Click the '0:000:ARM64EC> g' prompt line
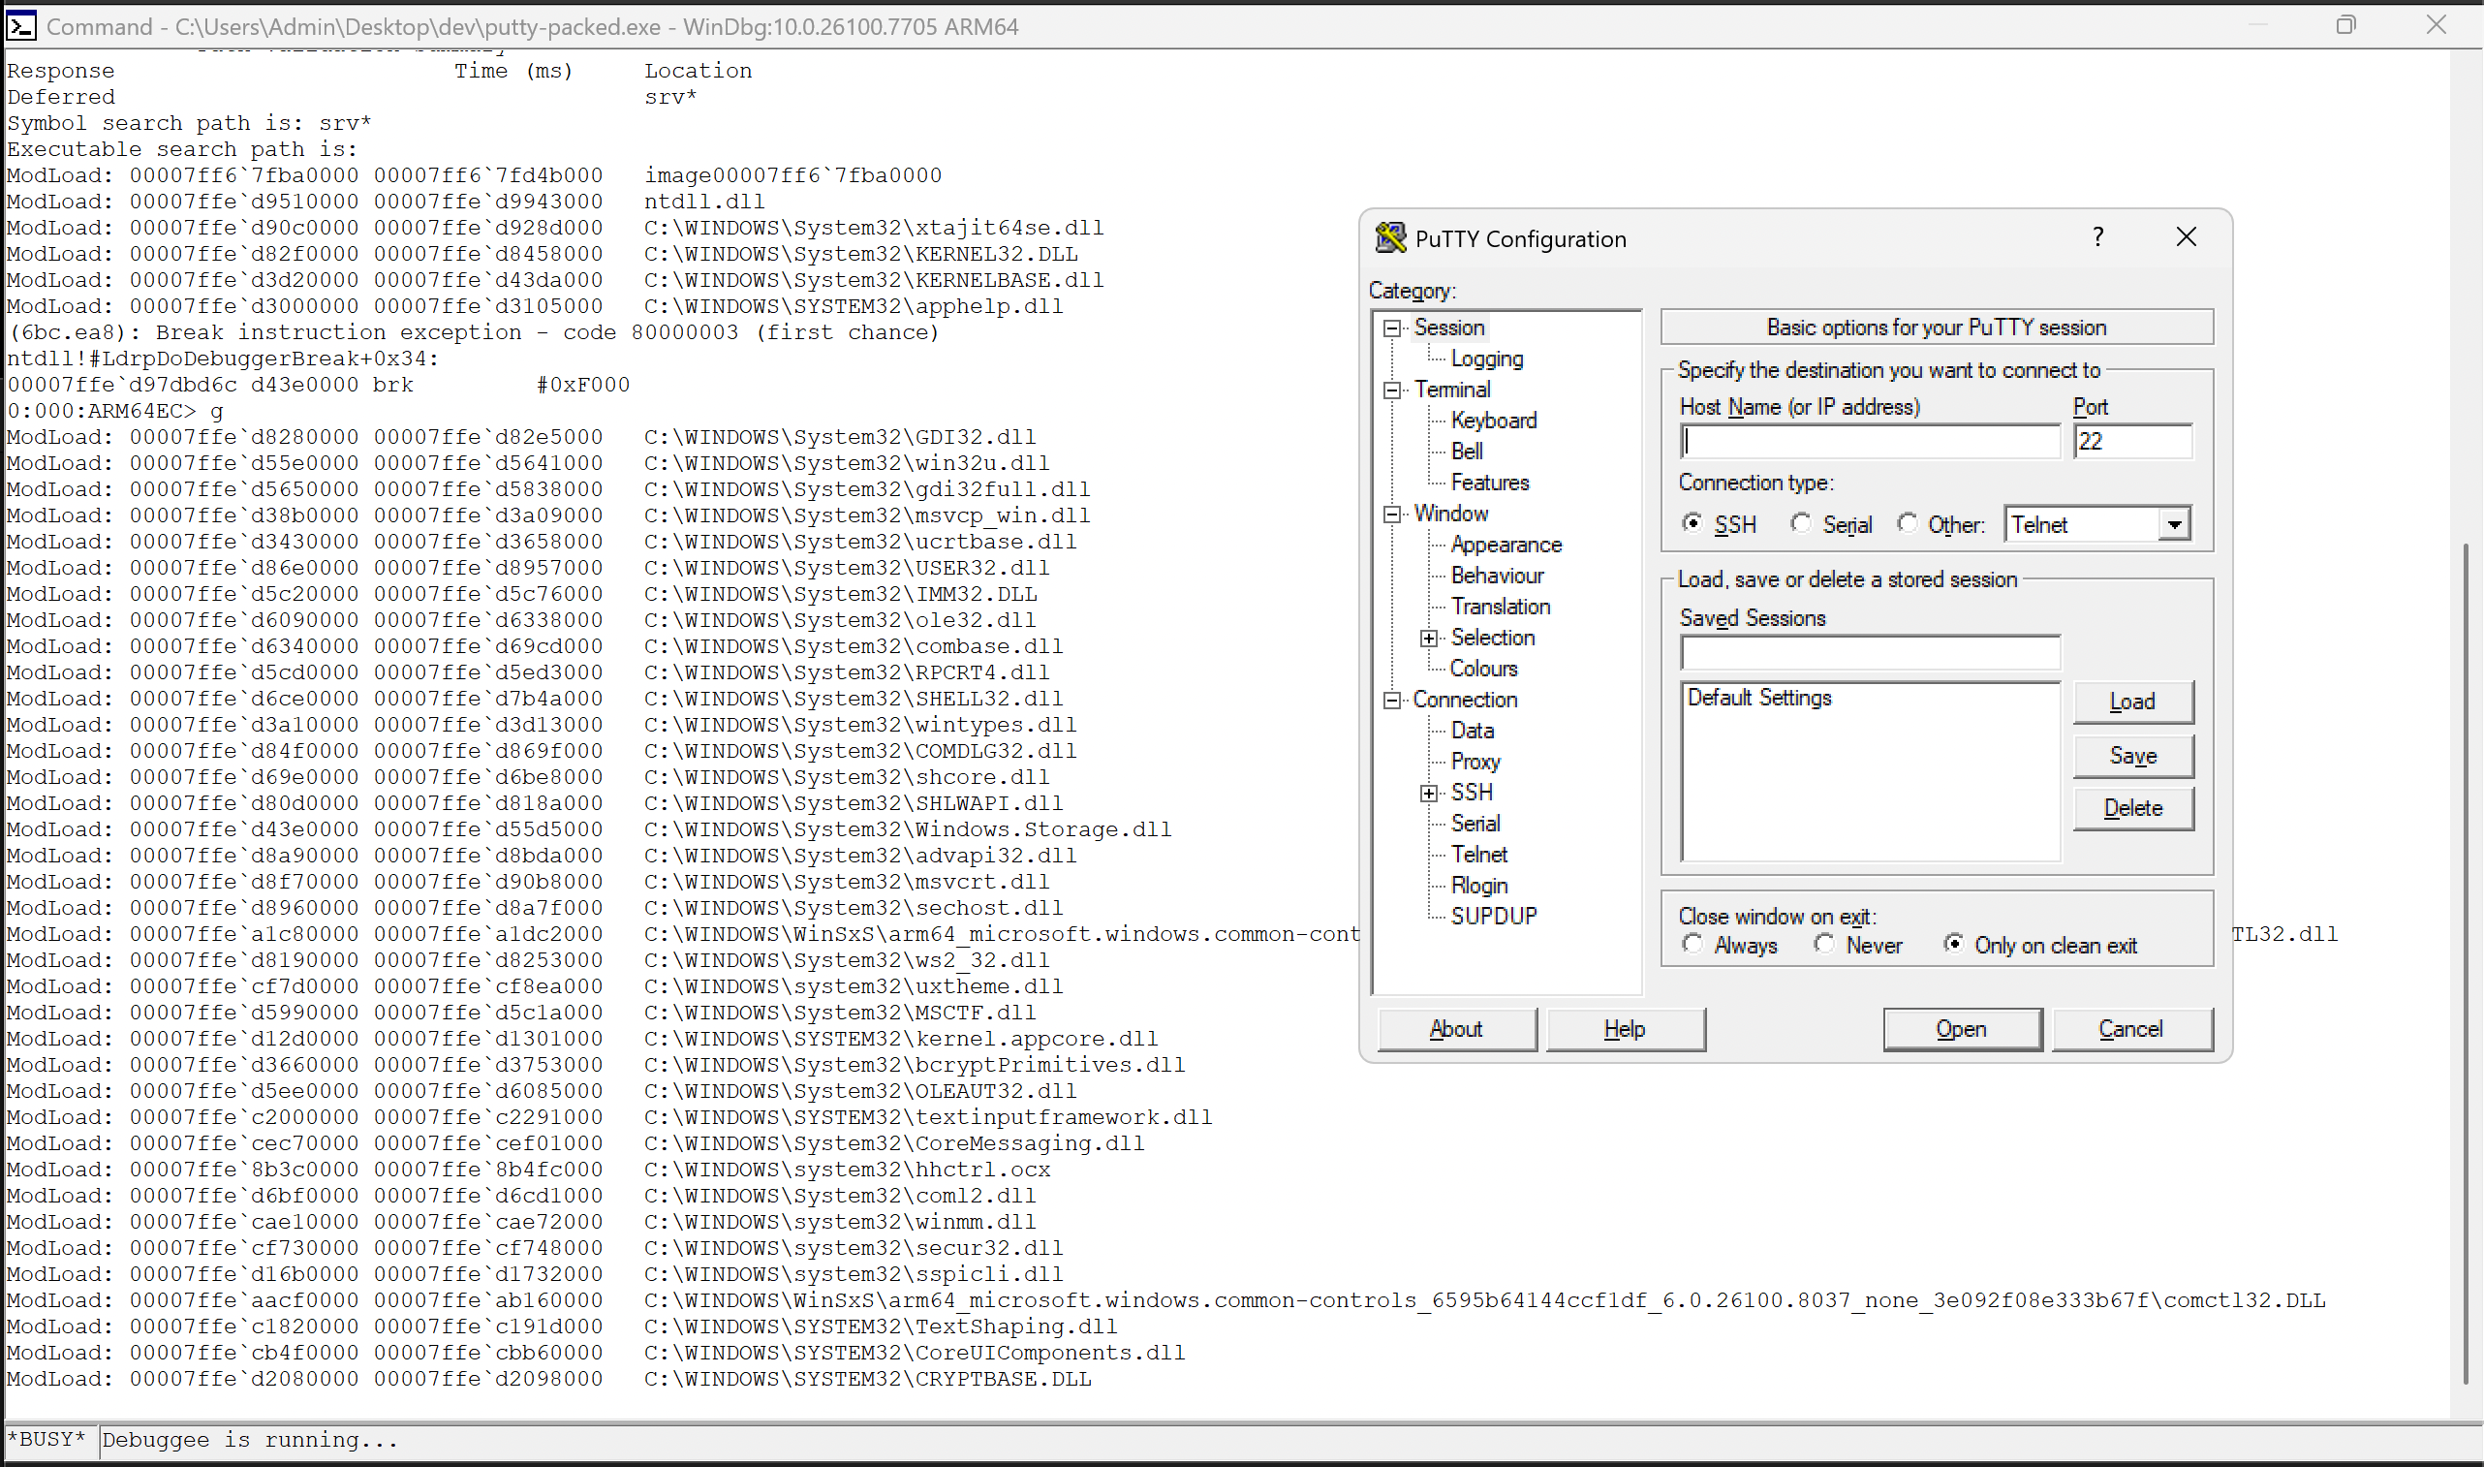The width and height of the screenshot is (2484, 1467). pyautogui.click(x=114, y=411)
